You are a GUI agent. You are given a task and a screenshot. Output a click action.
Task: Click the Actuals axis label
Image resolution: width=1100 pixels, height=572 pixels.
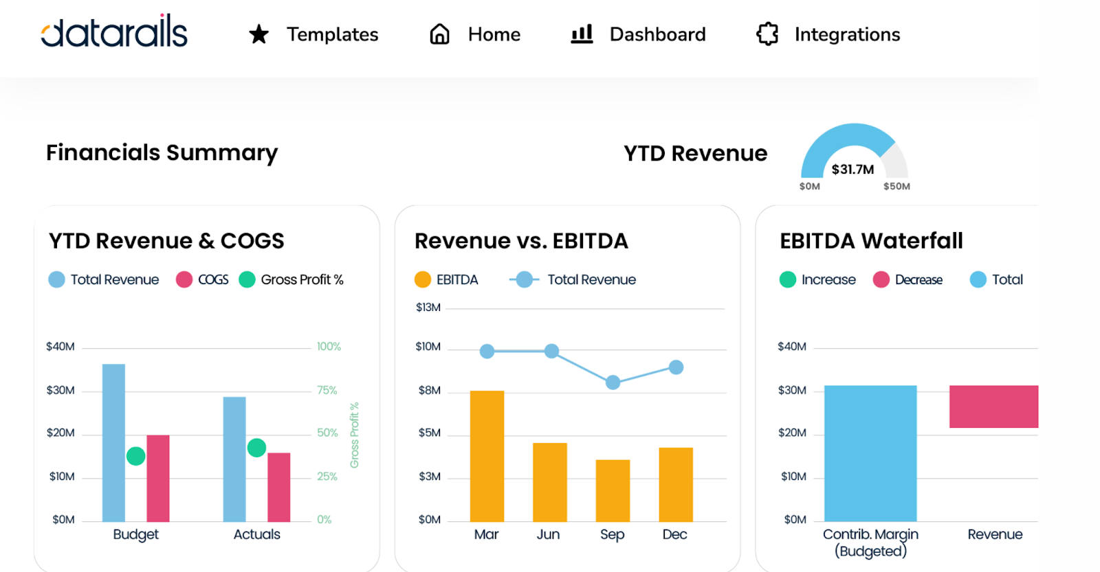pyautogui.click(x=256, y=534)
